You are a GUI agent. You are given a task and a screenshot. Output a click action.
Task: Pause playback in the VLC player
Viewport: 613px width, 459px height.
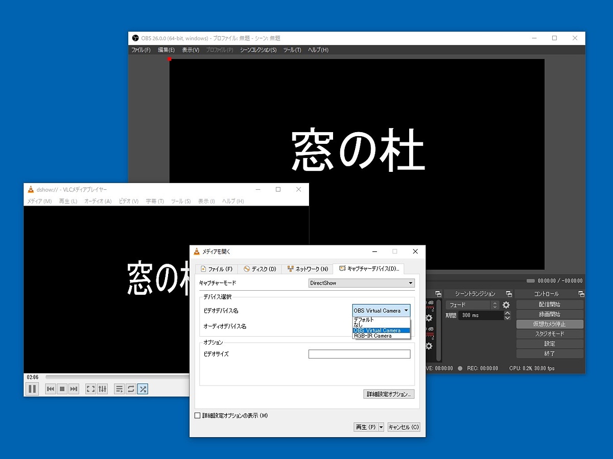(x=32, y=389)
